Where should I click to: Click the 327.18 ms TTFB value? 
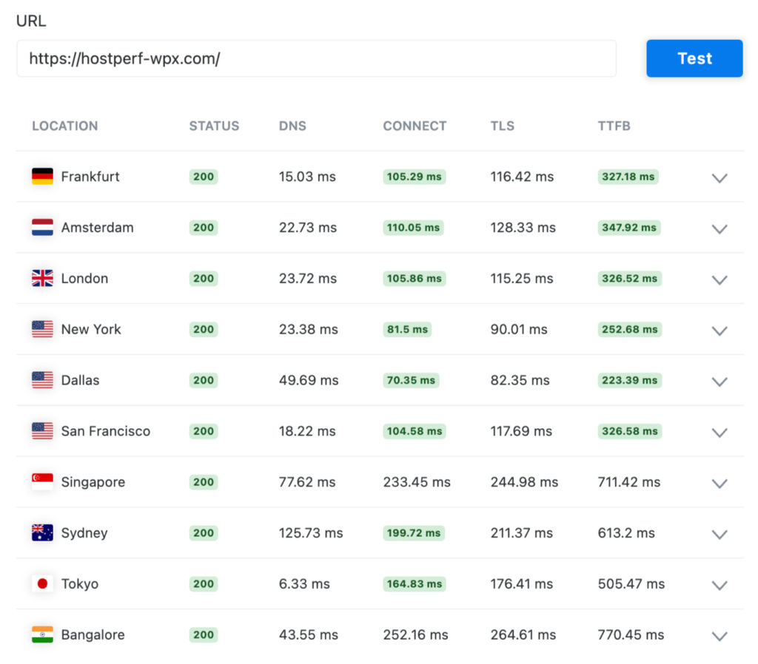tap(628, 177)
